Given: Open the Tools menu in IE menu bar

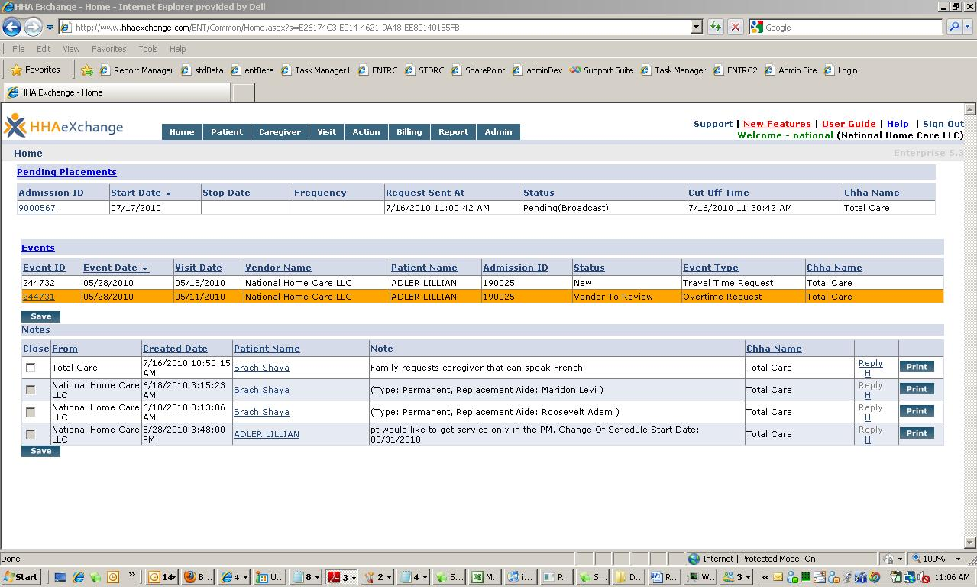Looking at the screenshot, I should click(148, 49).
